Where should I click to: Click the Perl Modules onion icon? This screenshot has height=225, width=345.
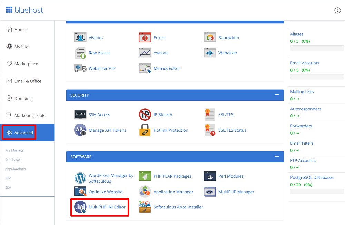pos(210,176)
